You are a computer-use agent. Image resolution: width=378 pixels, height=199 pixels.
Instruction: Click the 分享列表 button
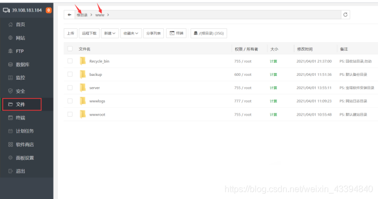(153, 33)
